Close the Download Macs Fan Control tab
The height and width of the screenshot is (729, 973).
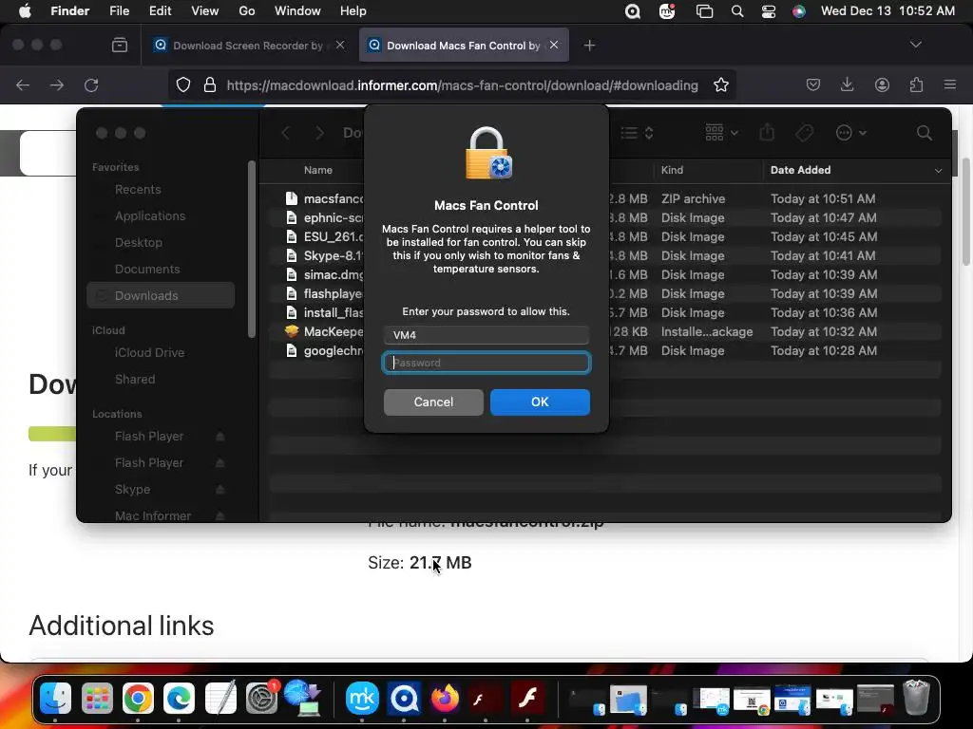554,45
